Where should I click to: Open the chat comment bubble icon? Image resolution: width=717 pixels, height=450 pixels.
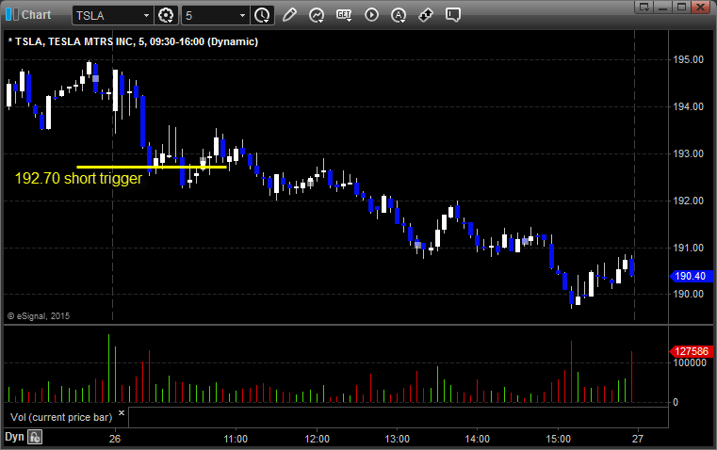coord(453,15)
